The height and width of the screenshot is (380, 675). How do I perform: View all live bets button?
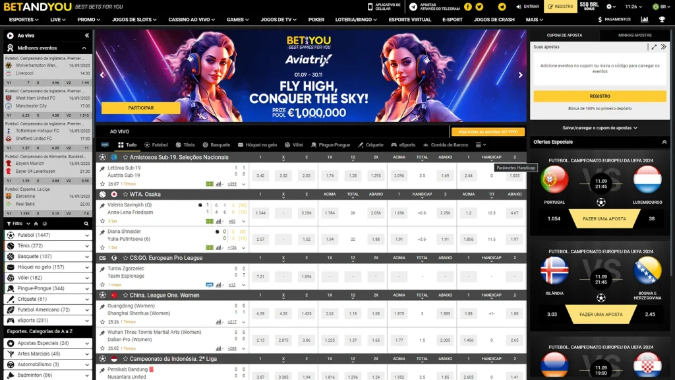[488, 132]
